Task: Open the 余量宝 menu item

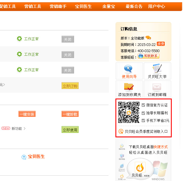Action: coord(109,6)
